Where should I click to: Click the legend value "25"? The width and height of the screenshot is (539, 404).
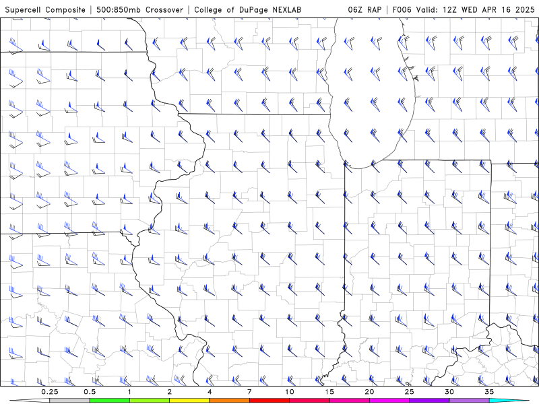409,392
